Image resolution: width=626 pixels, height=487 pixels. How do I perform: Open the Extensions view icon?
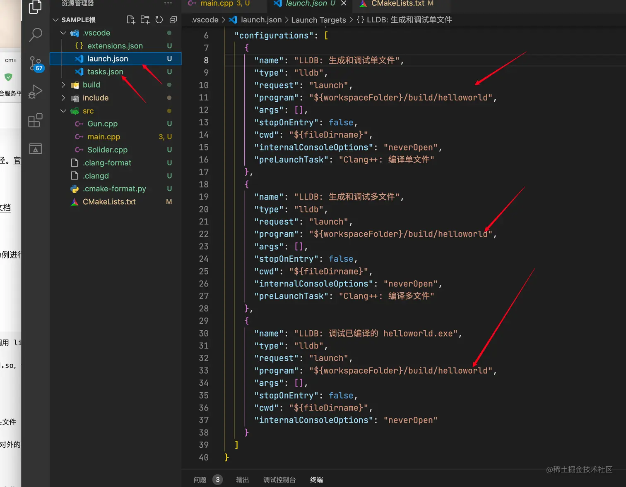(x=36, y=120)
